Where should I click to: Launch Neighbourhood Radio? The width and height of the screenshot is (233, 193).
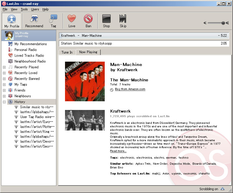pyautogui.click(x=30, y=61)
